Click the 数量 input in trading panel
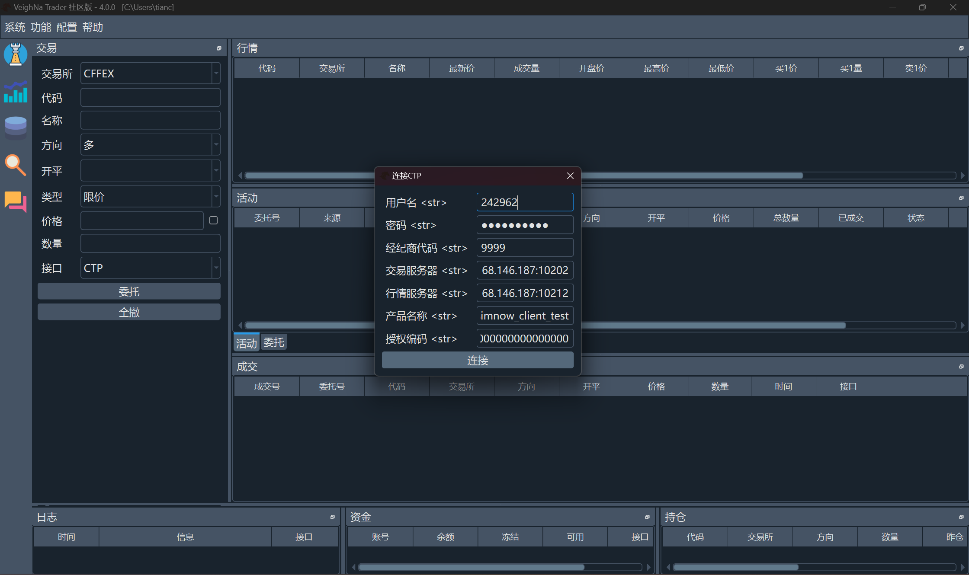The height and width of the screenshot is (575, 969). point(151,243)
